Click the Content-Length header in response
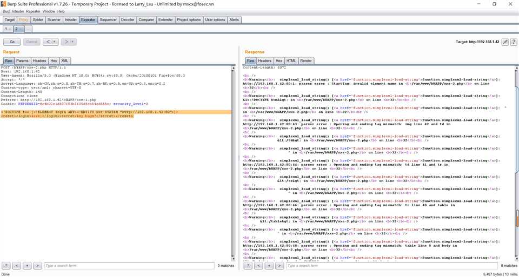519x277 pixels. pyautogui.click(x=264, y=67)
